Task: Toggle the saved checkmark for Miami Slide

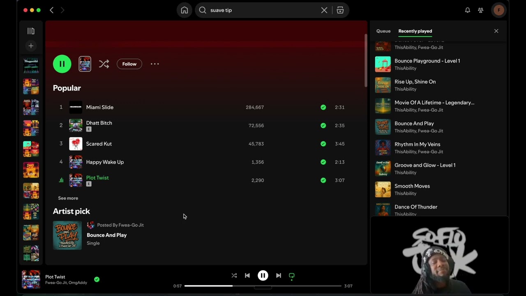Action: pos(323,107)
